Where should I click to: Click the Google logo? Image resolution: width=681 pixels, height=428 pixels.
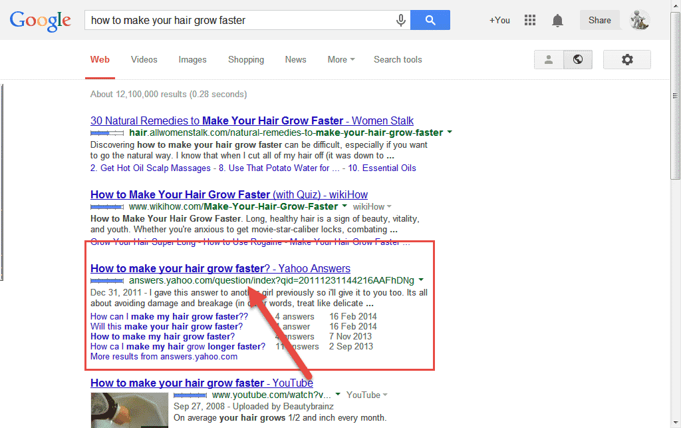(x=40, y=21)
